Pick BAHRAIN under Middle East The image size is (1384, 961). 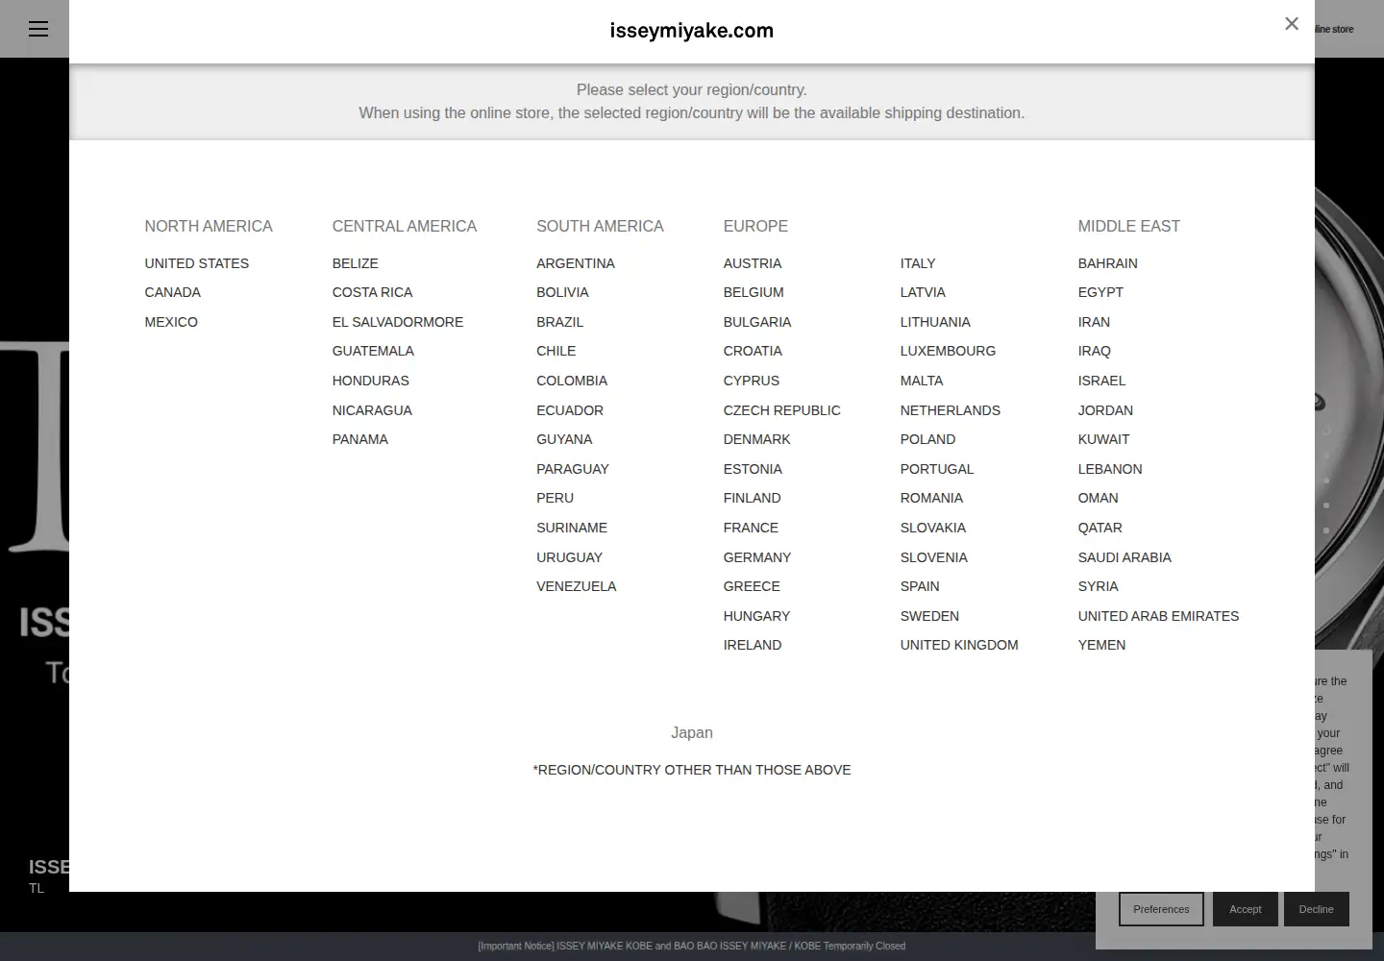coord(1108,263)
